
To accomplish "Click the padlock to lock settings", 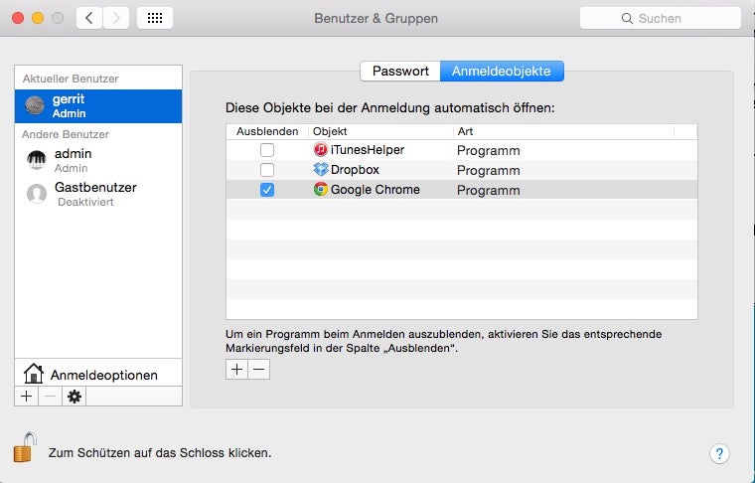I will tap(25, 447).
